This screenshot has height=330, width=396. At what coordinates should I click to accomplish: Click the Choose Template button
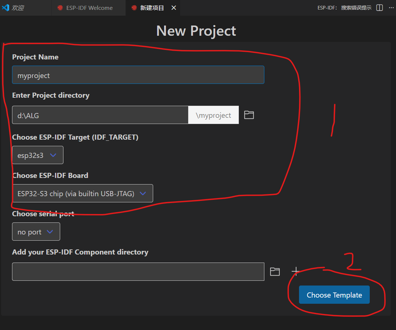click(334, 295)
